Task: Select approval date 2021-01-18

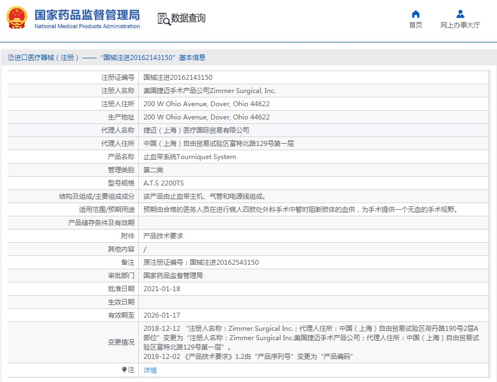Action: [x=161, y=289]
